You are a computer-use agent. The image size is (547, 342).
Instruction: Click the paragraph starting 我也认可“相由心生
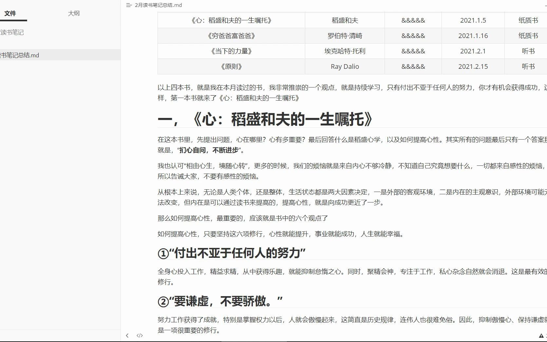(352, 171)
